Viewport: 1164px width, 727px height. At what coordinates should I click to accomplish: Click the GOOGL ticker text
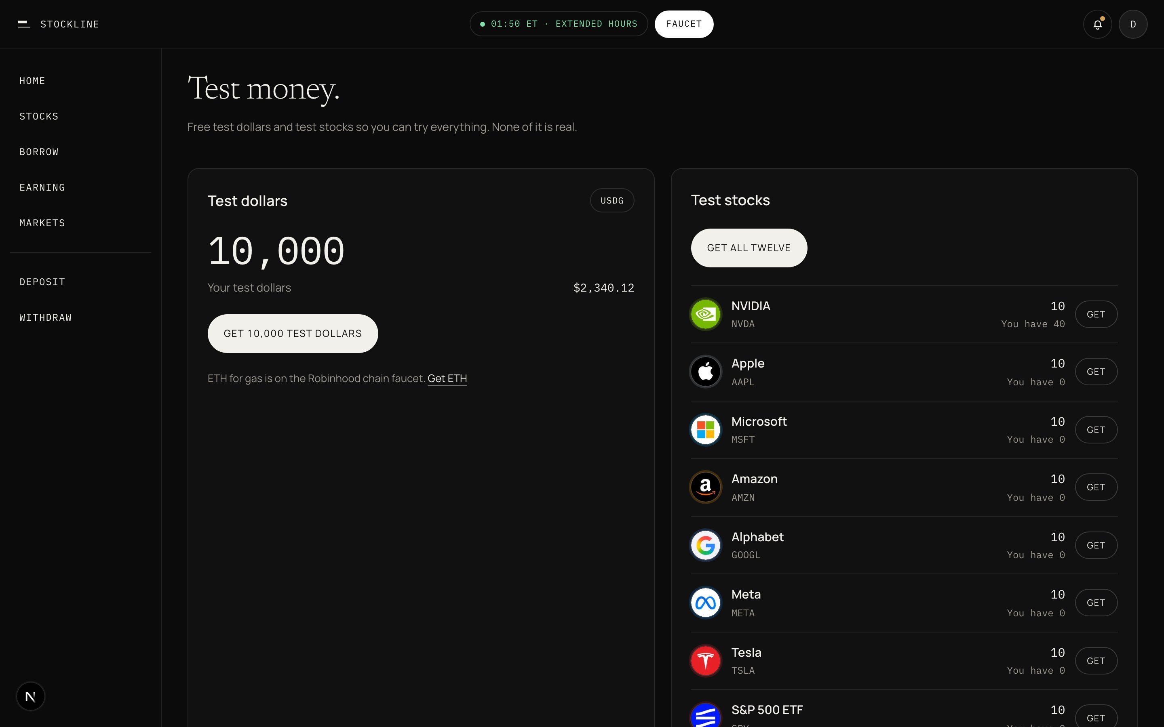(x=746, y=555)
